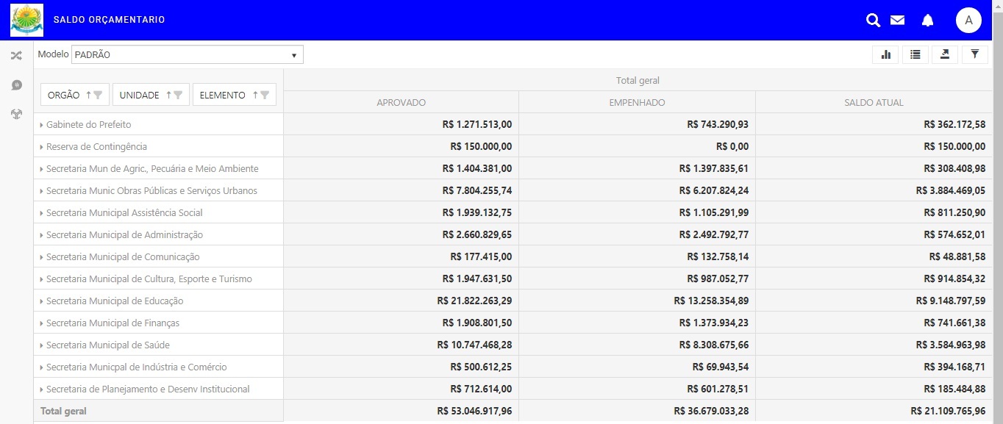Viewport: 1003px width, 424px height.
Task: Click the cube icon in sidebar
Action: pyautogui.click(x=16, y=115)
